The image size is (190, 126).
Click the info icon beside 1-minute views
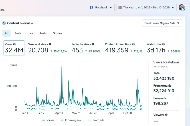(93, 44)
